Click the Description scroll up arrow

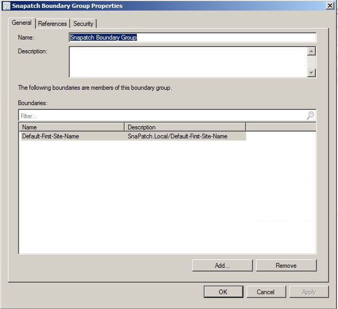(312, 51)
